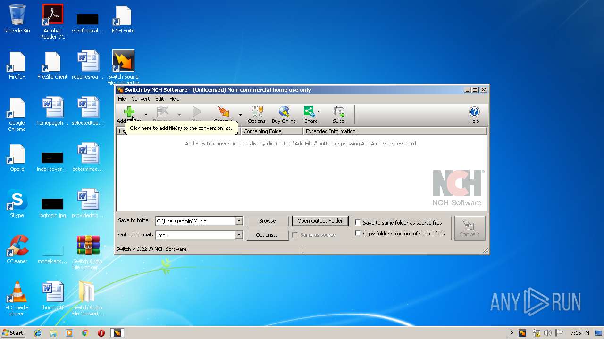604x339 pixels.
Task: Show hidden system tray icons arrow
Action: [x=512, y=333]
